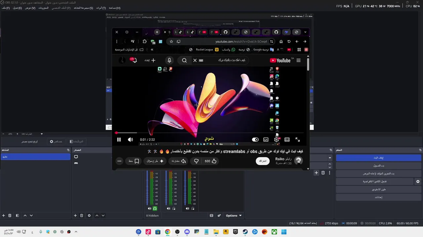
Task: Add a new scene with plus icon
Action: [x=4, y=216]
